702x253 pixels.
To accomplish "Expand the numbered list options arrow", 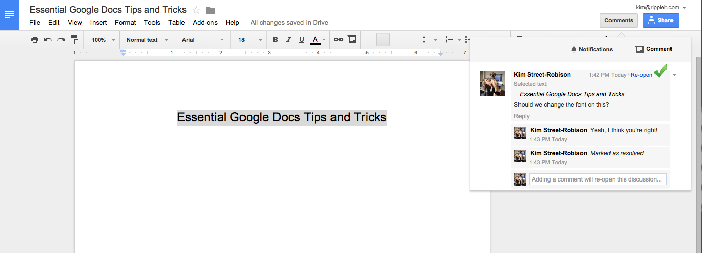I will 459,40.
